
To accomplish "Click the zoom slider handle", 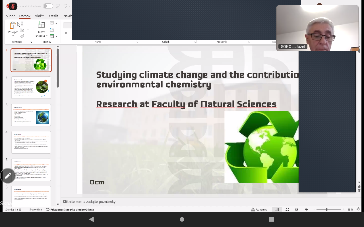I will click(x=327, y=209).
